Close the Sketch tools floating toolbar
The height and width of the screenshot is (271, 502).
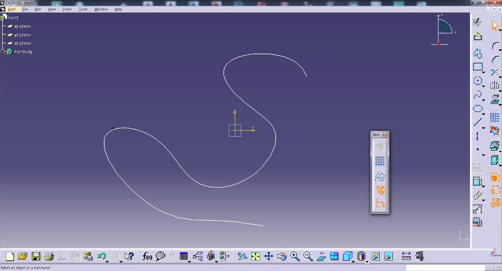[385, 134]
